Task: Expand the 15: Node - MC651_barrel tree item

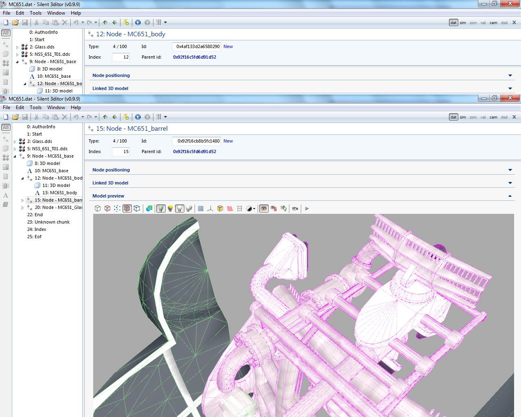Action: click(x=23, y=200)
